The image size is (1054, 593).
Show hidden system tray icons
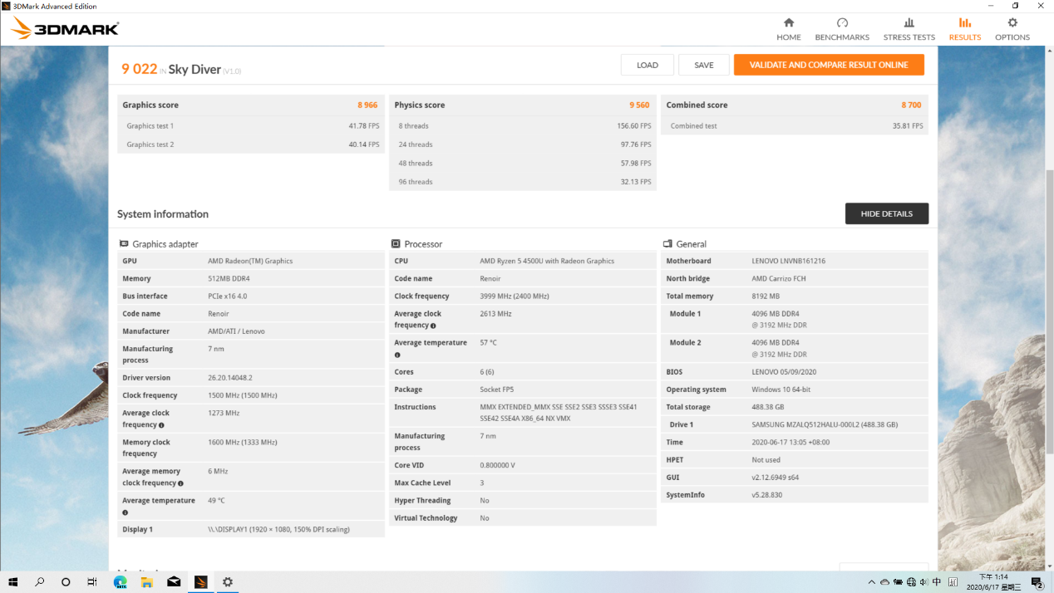tap(871, 582)
